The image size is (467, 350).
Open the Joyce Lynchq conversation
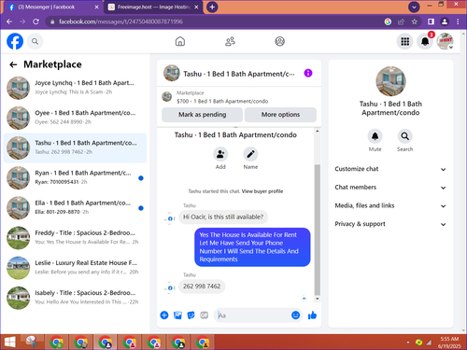tap(75, 88)
